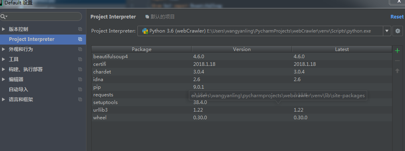Select the certifi package row
This screenshot has height=151, width=405.
tap(242, 64)
